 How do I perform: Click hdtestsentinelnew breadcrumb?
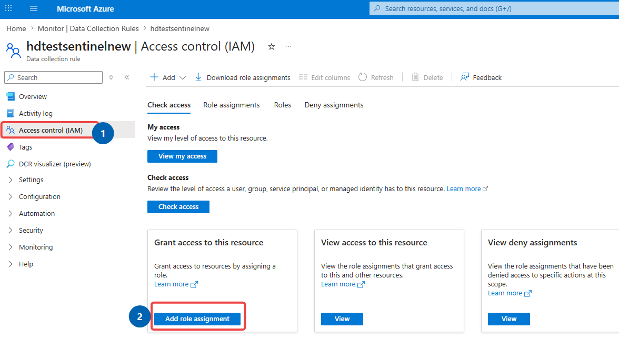(180, 28)
